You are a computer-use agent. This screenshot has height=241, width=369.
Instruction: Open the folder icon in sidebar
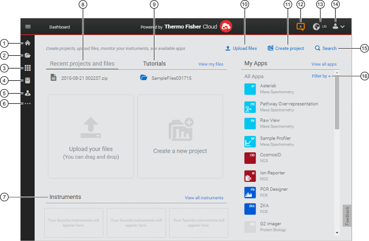pos(28,55)
